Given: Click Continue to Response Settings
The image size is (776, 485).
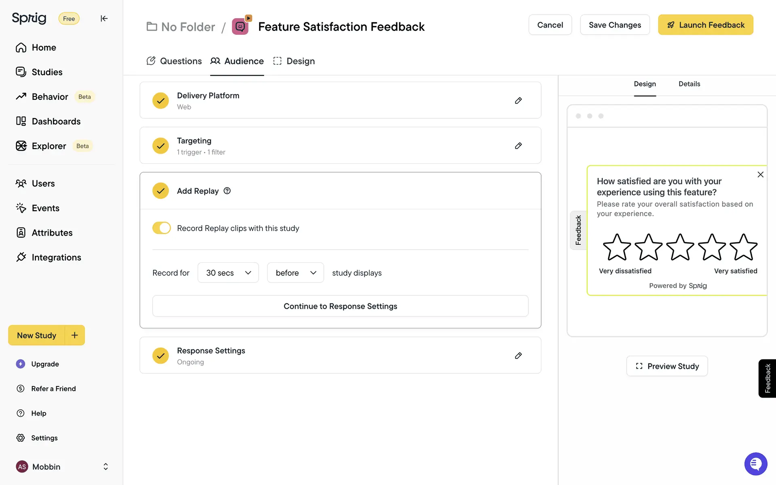Looking at the screenshot, I should [x=340, y=306].
